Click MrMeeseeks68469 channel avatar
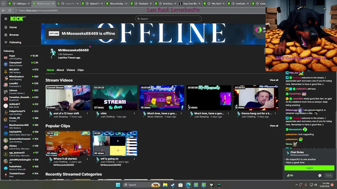 (53, 54)
